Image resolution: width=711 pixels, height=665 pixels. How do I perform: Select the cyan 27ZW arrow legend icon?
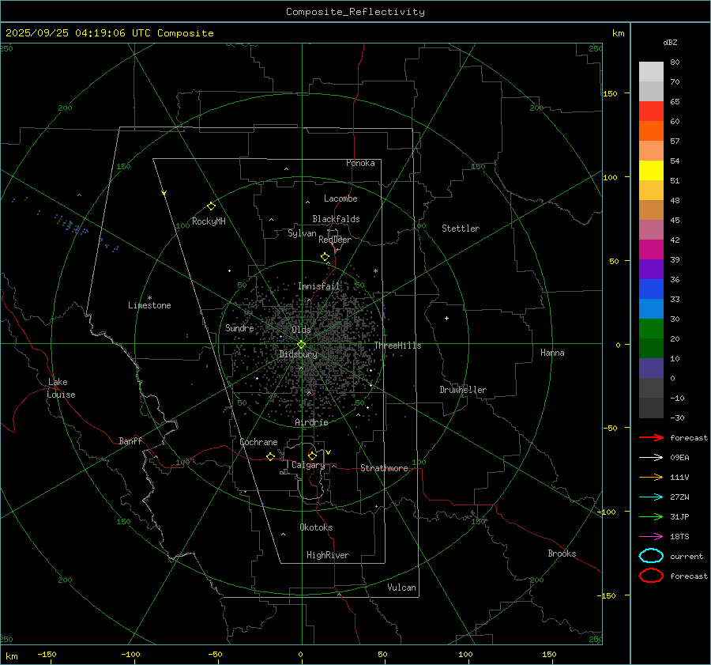click(650, 497)
